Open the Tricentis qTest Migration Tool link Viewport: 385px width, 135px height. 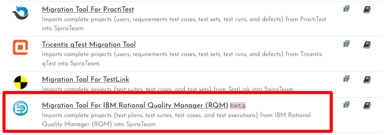click(89, 44)
